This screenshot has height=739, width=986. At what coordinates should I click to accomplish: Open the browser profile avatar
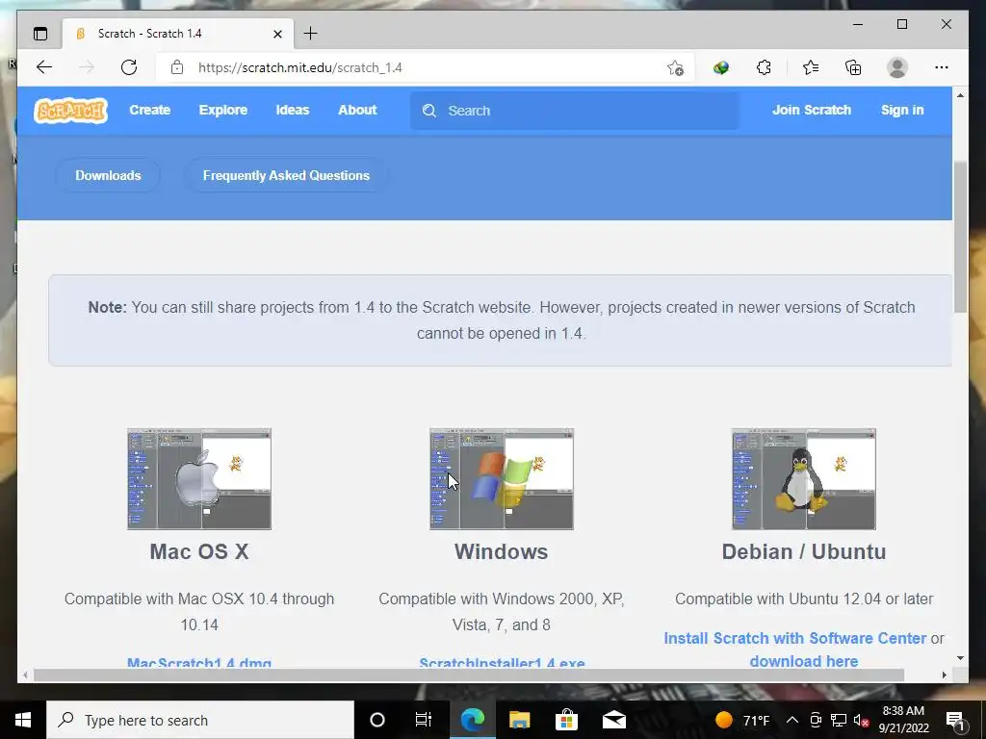[x=897, y=67]
